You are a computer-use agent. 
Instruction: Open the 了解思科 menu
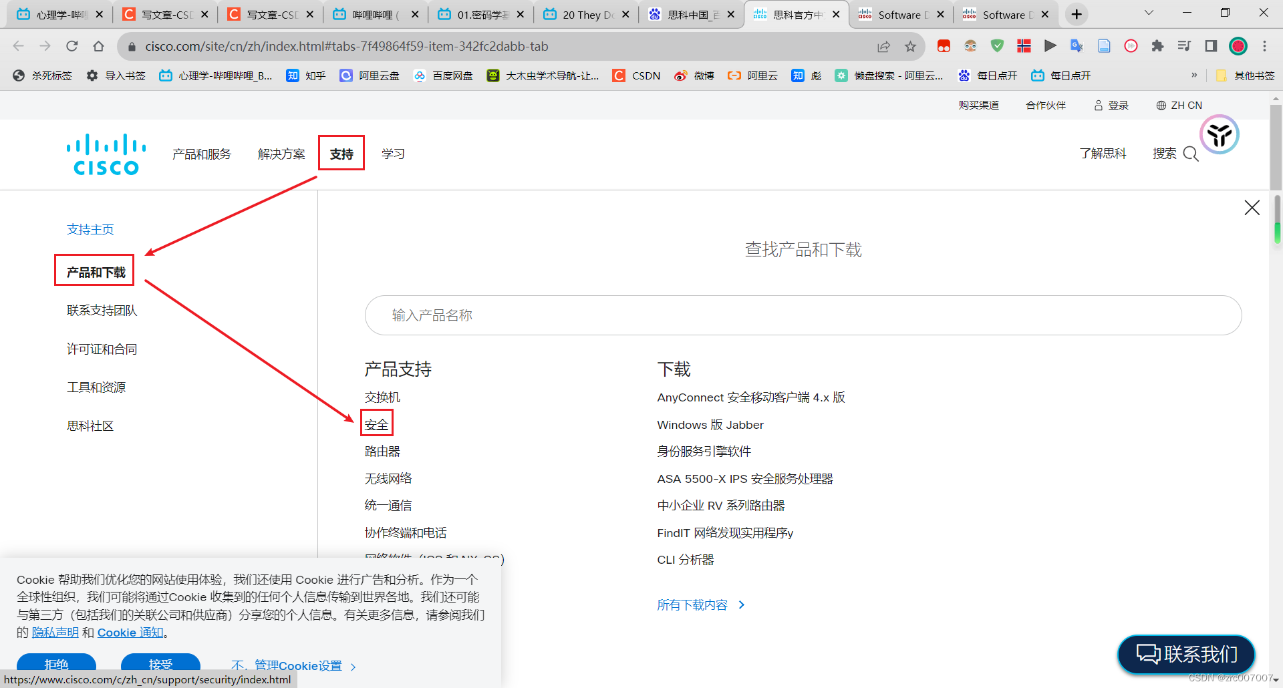1103,154
